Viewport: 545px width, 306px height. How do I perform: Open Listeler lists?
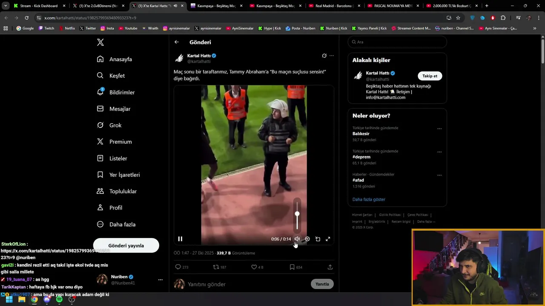click(112, 158)
